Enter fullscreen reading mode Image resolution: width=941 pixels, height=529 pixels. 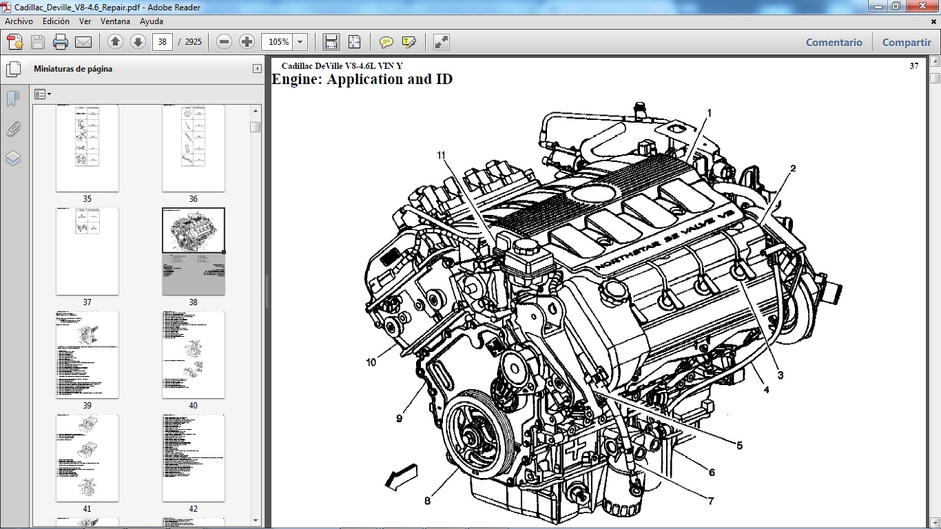pyautogui.click(x=441, y=41)
